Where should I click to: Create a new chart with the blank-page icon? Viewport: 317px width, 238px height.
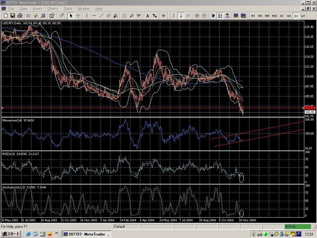pos(6,16)
